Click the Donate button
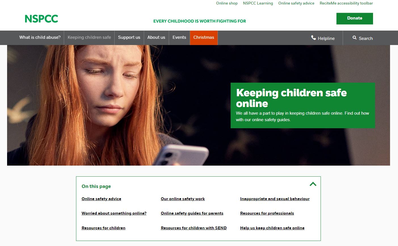The width and height of the screenshot is (398, 246). coord(355,18)
